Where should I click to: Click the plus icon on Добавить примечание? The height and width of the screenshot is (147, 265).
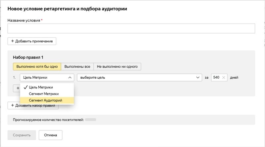point(13,41)
